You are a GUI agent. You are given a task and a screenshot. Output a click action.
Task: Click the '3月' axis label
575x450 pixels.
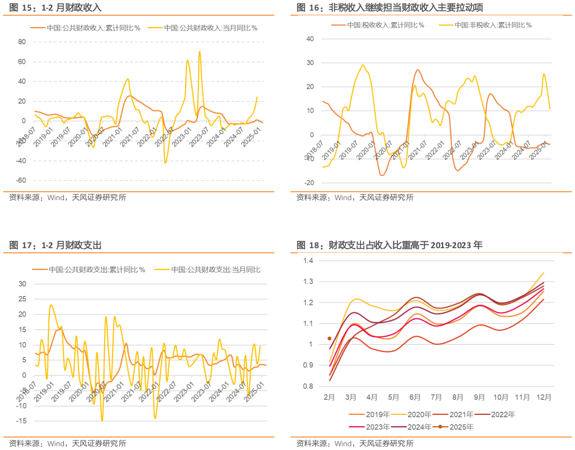pyautogui.click(x=350, y=397)
